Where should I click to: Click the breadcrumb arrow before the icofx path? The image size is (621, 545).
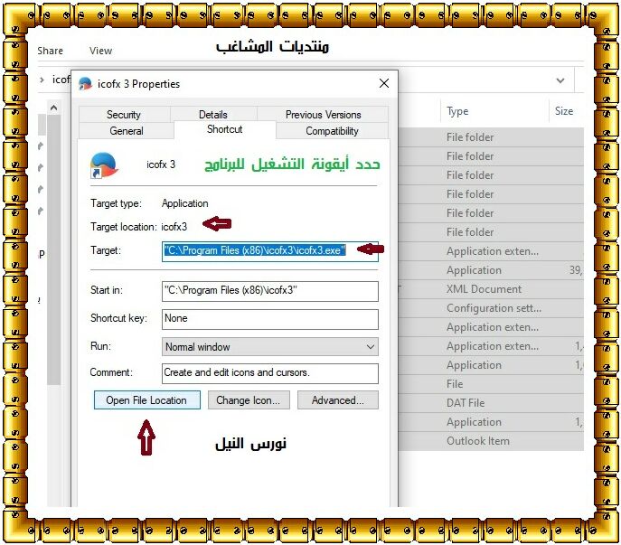(x=42, y=80)
